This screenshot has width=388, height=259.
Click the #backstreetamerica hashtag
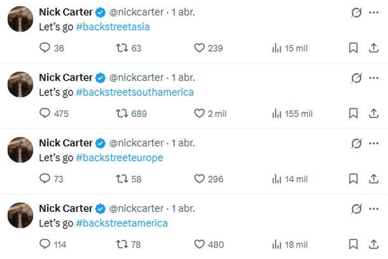121,223
